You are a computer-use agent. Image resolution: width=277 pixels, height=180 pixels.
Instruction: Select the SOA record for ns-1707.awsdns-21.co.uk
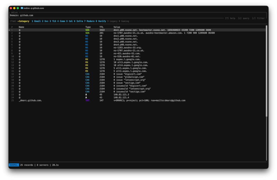137,33
